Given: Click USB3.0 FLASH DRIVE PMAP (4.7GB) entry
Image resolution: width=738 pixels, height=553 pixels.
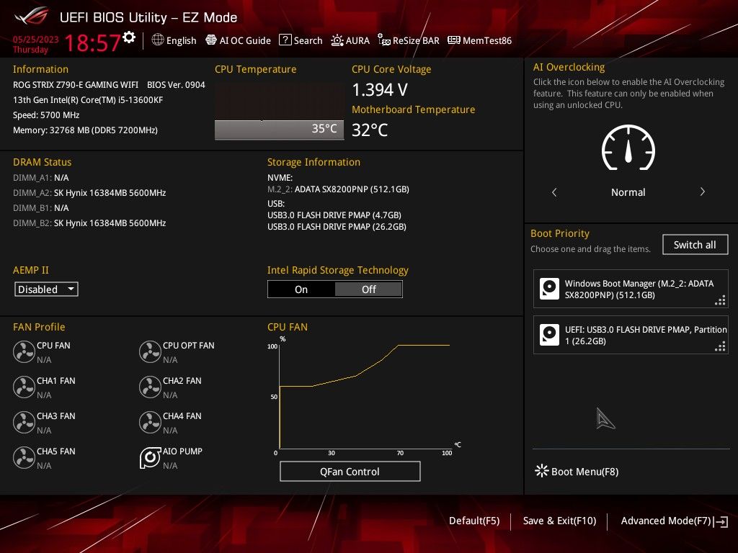Looking at the screenshot, I should coord(334,215).
